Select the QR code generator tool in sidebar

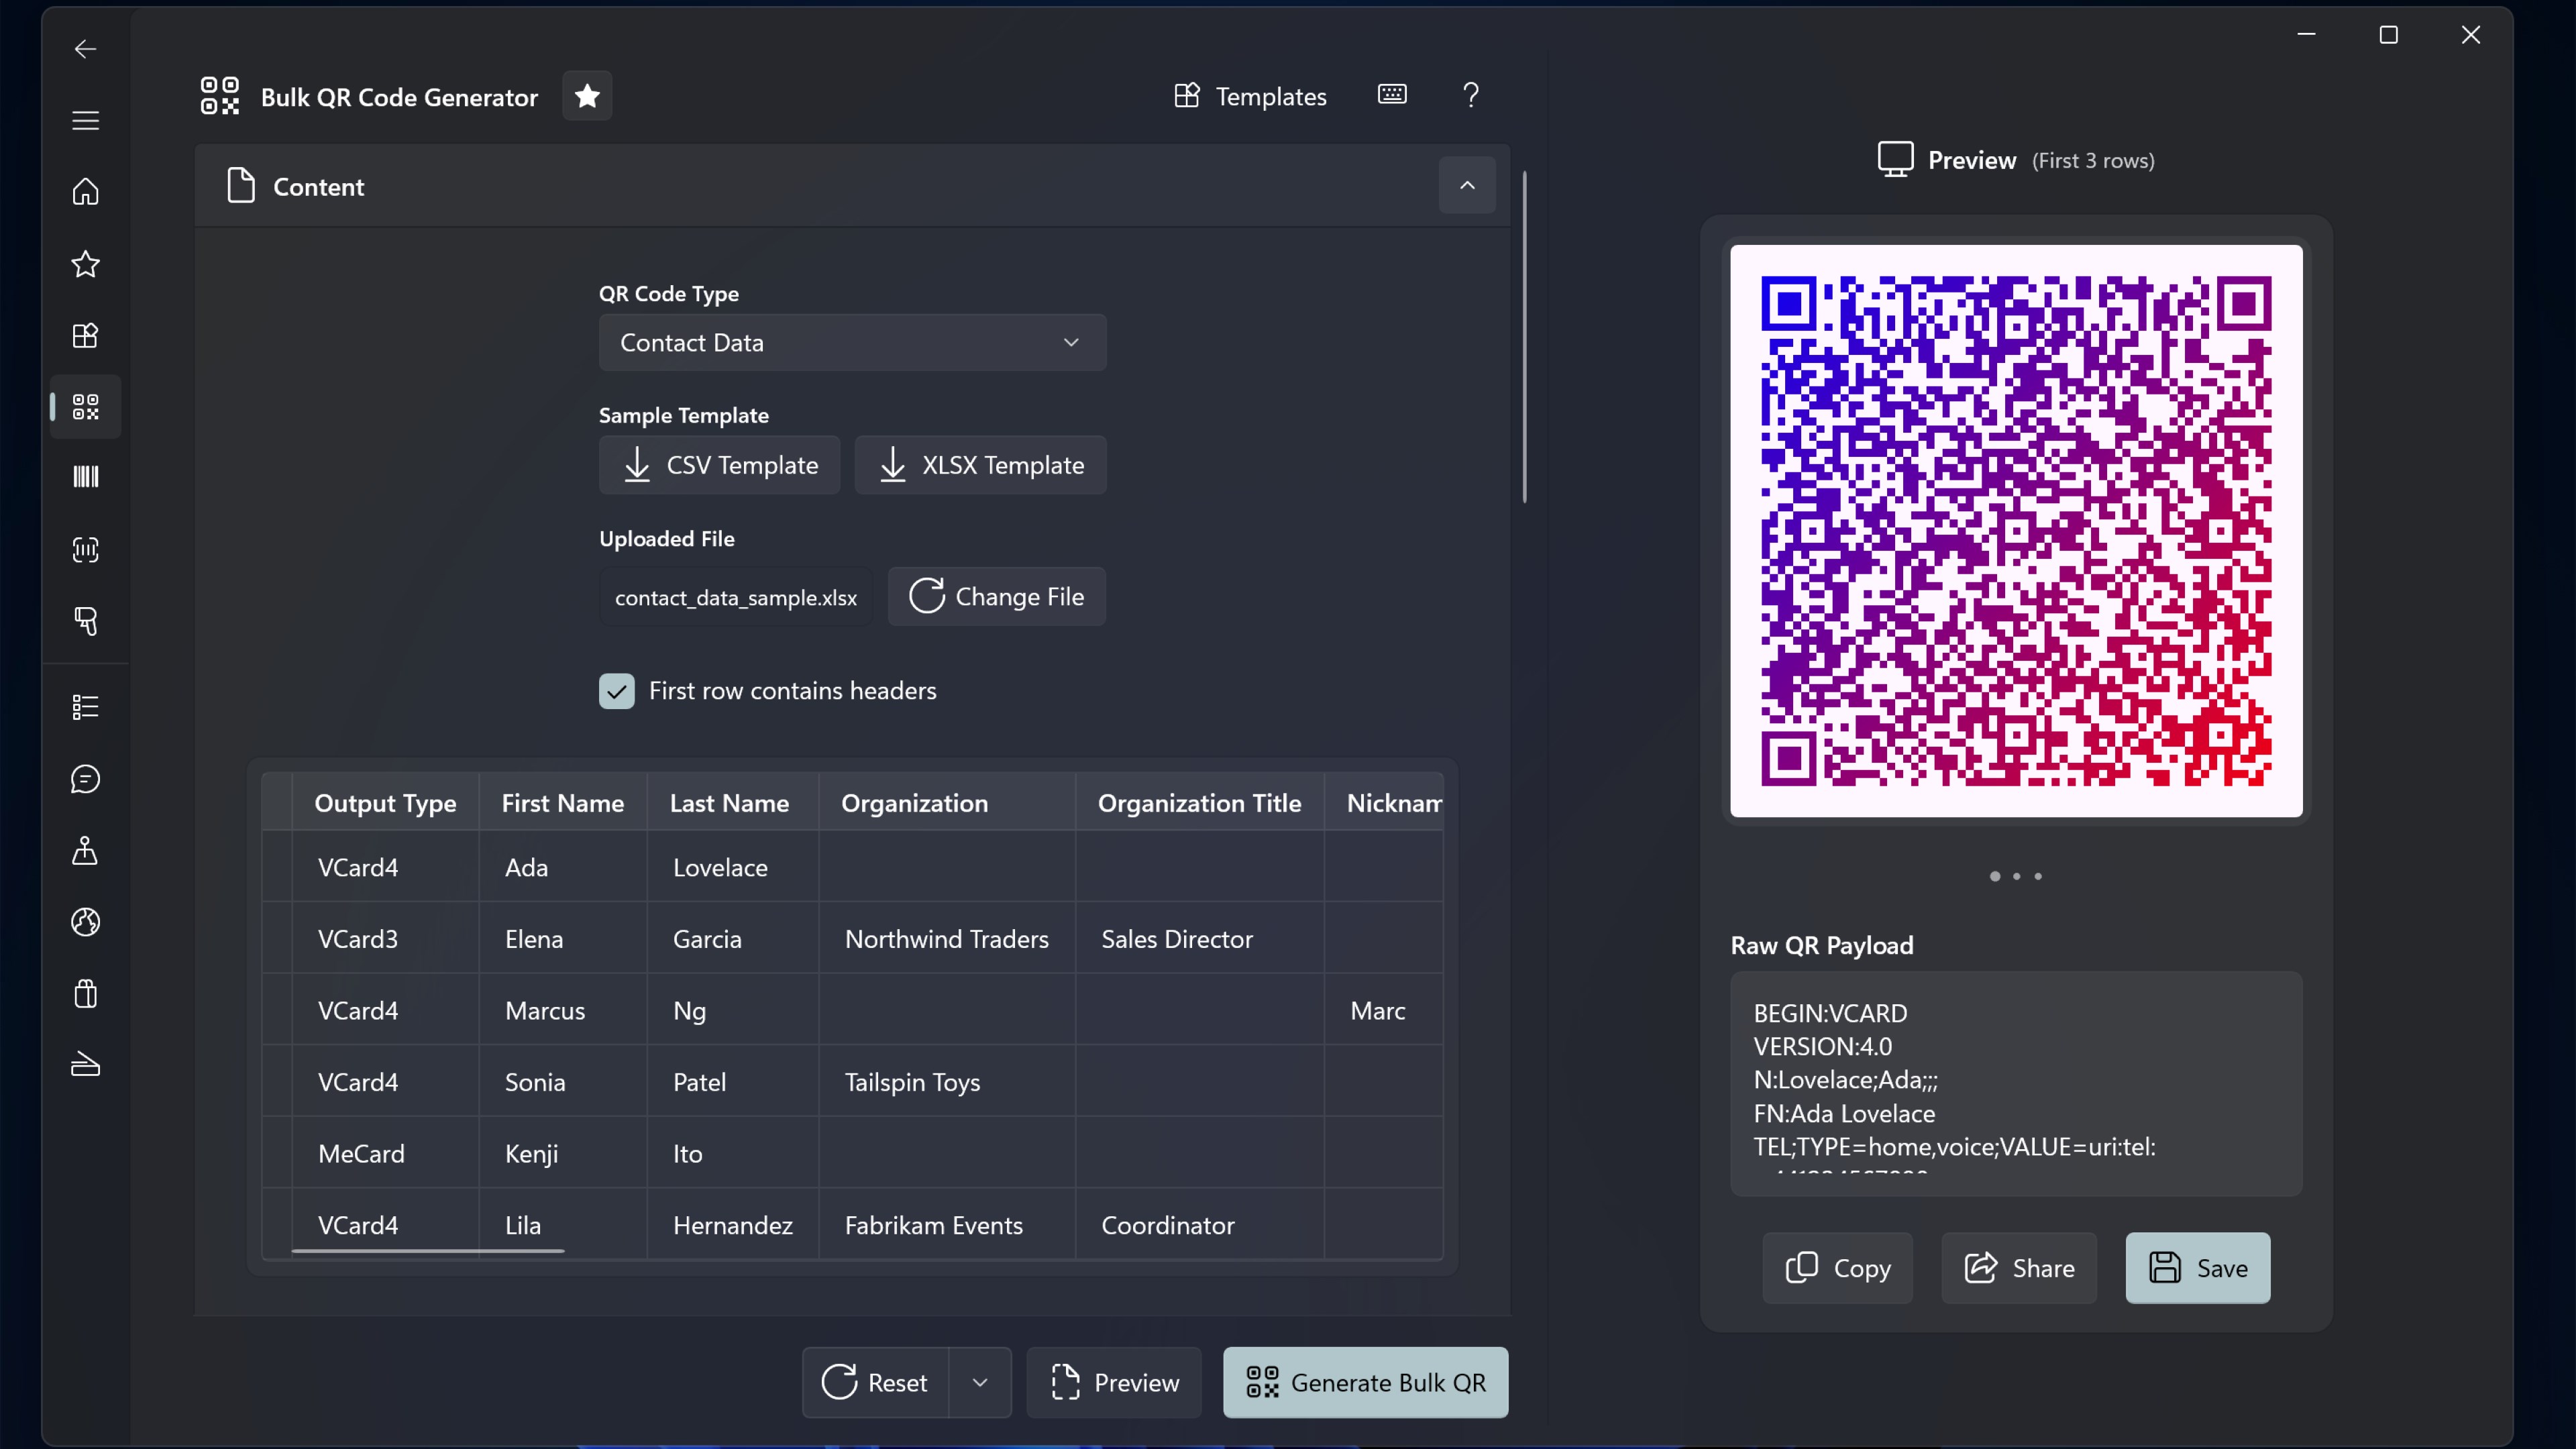pyautogui.click(x=85, y=407)
